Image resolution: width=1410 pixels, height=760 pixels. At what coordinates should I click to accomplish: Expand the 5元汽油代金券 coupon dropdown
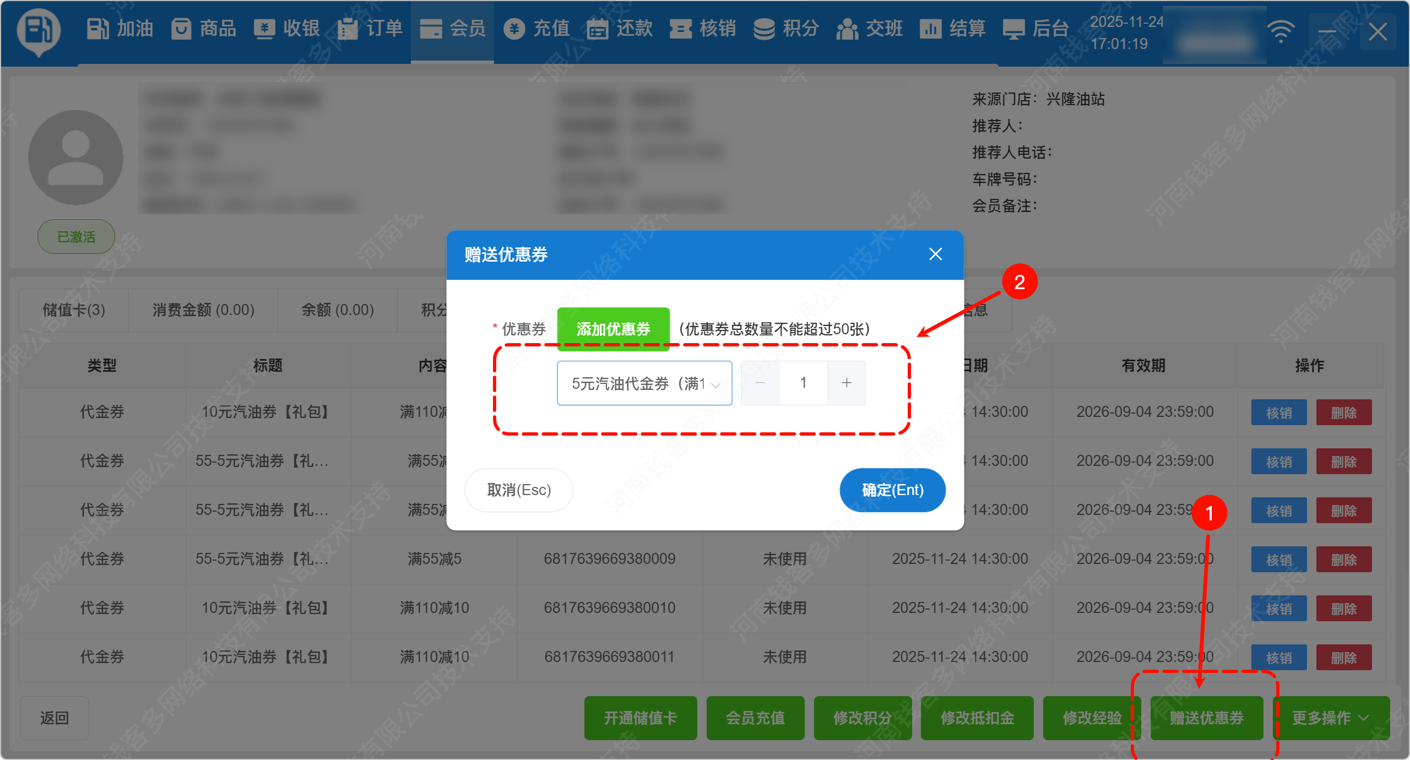pos(644,383)
